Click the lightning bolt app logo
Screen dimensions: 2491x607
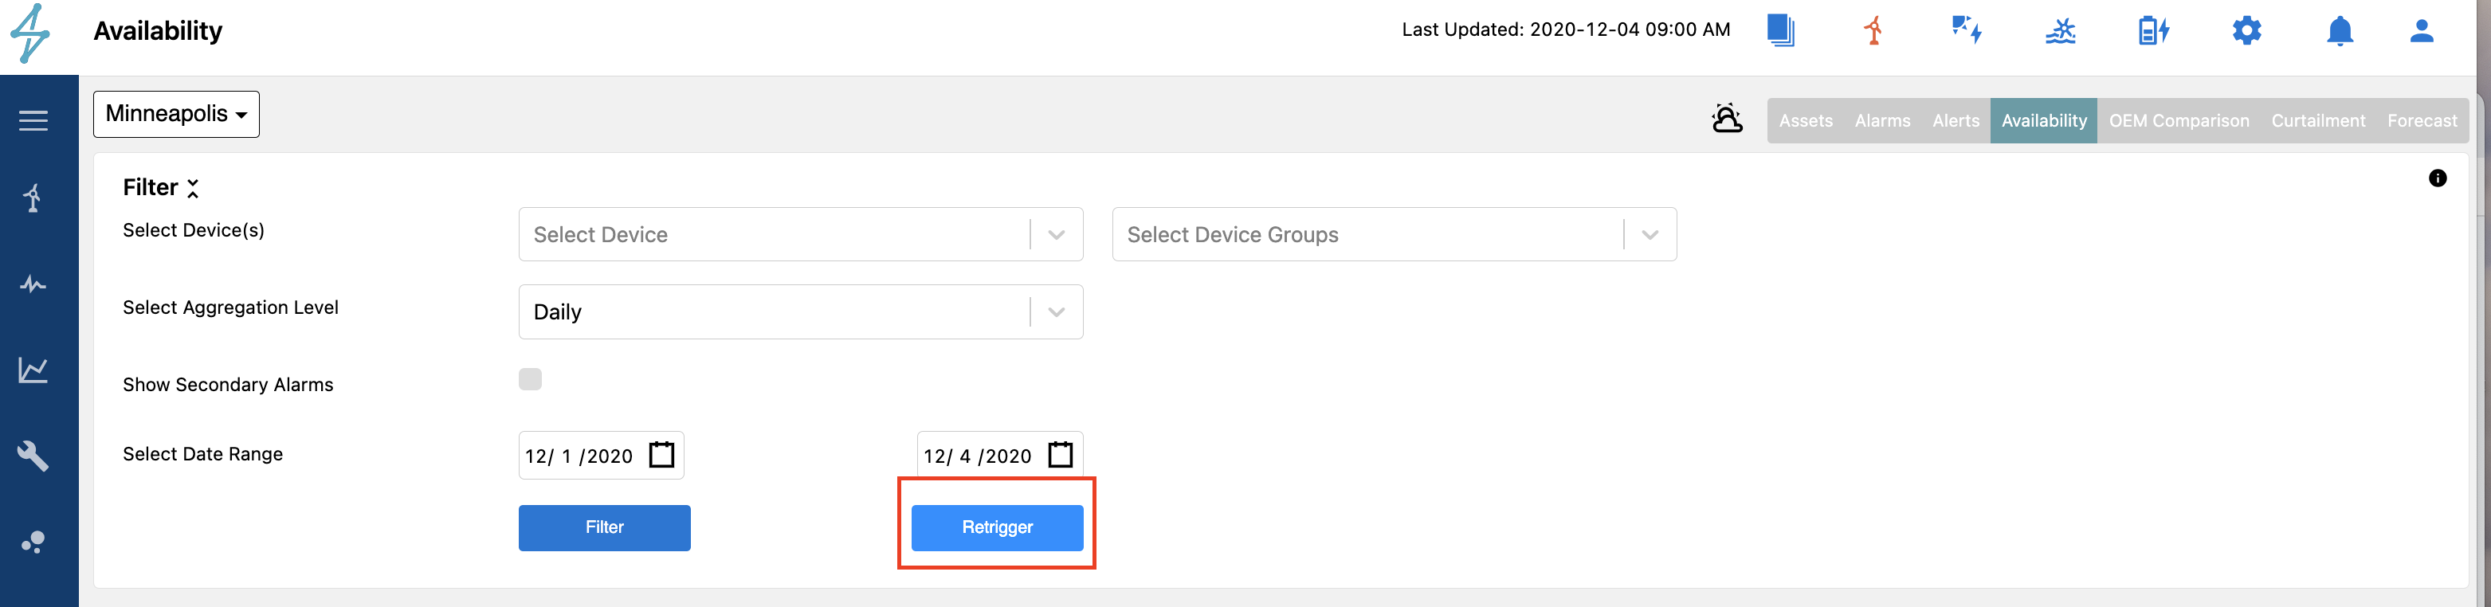point(30,33)
